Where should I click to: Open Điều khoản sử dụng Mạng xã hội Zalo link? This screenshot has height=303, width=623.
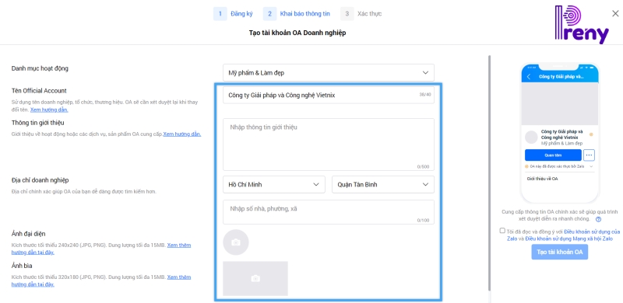click(569, 239)
